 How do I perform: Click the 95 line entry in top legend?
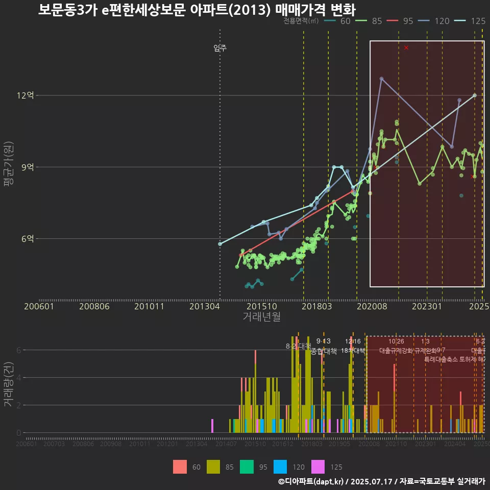point(400,21)
